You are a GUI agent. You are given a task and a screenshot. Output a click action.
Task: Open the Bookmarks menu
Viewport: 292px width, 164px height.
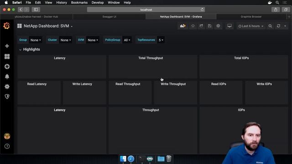pos(79,3)
